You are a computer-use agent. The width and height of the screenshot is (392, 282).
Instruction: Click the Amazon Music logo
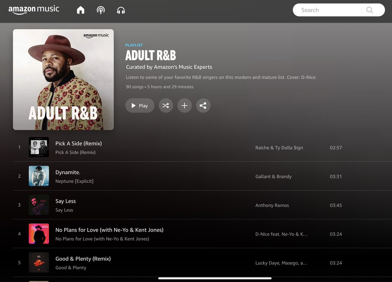coord(34,10)
